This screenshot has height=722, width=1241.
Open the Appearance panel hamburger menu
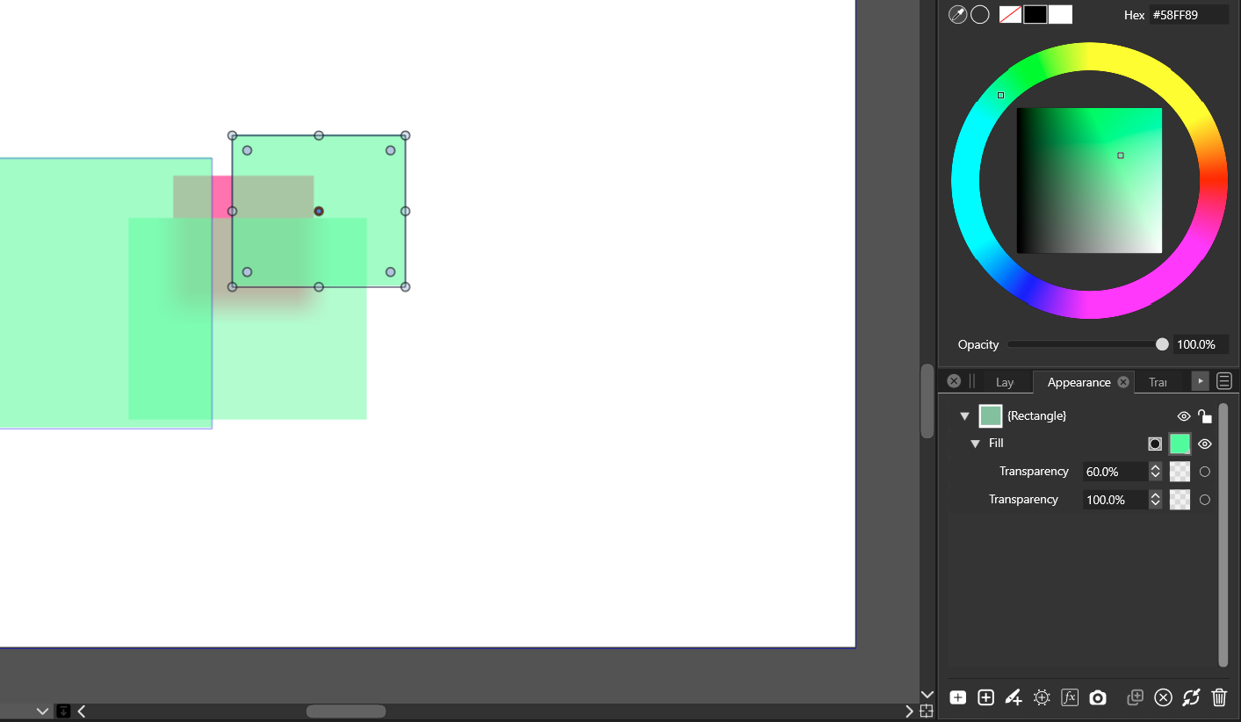point(1224,381)
